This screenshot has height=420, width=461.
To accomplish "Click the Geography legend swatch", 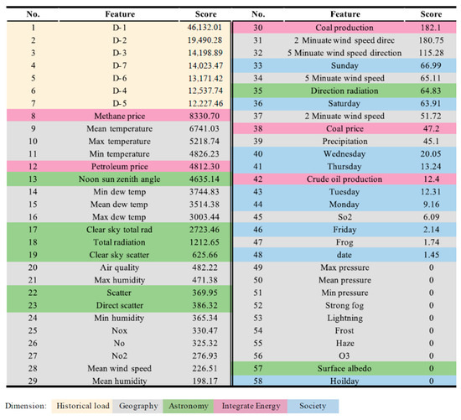I will (138, 406).
